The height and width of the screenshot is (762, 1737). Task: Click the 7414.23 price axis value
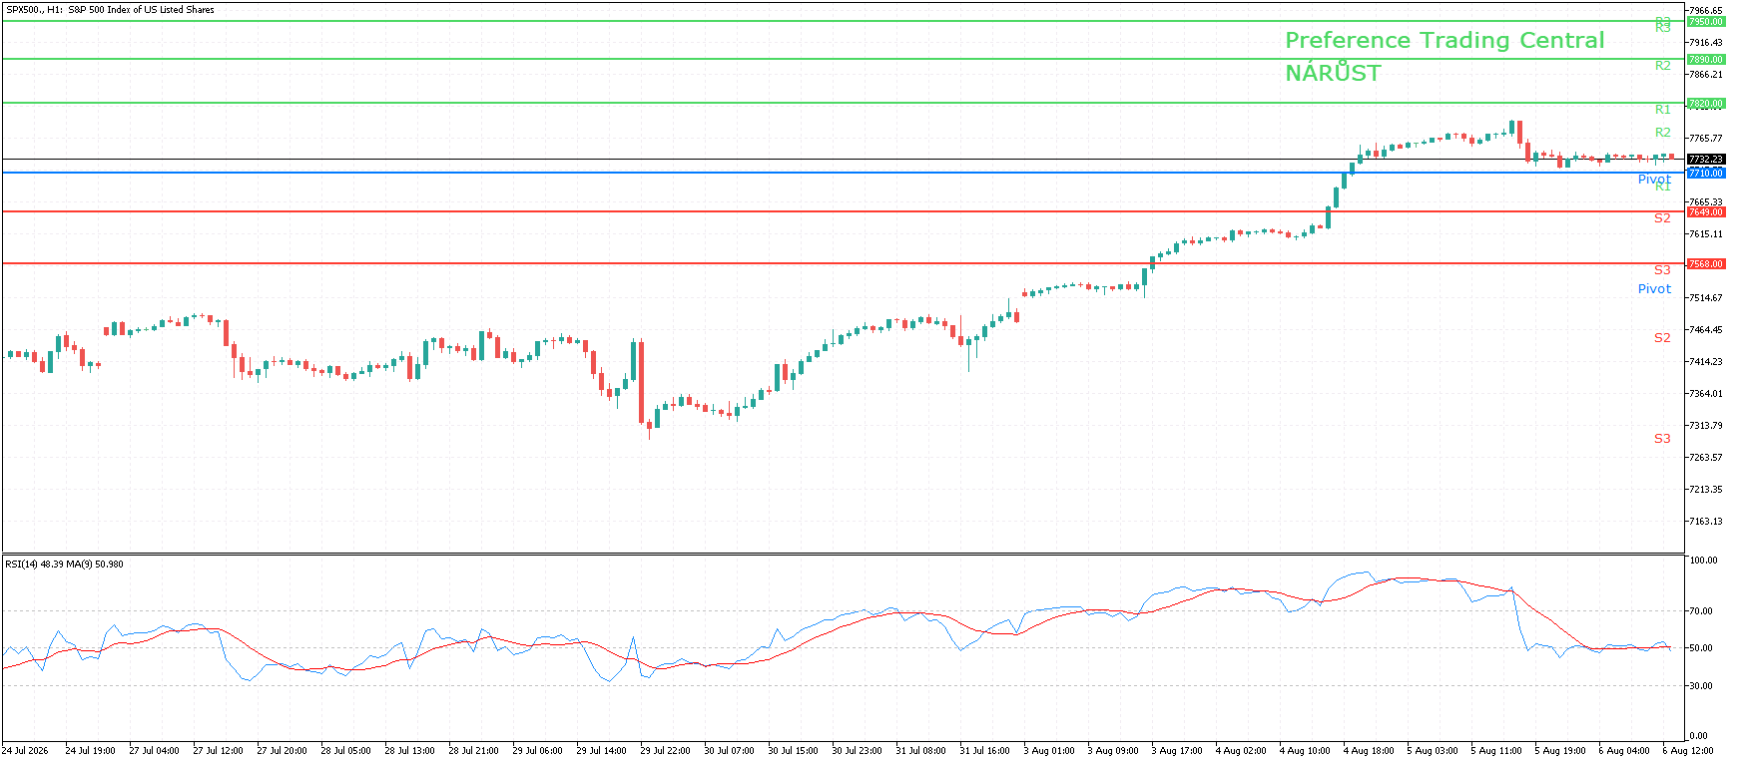click(x=1705, y=362)
